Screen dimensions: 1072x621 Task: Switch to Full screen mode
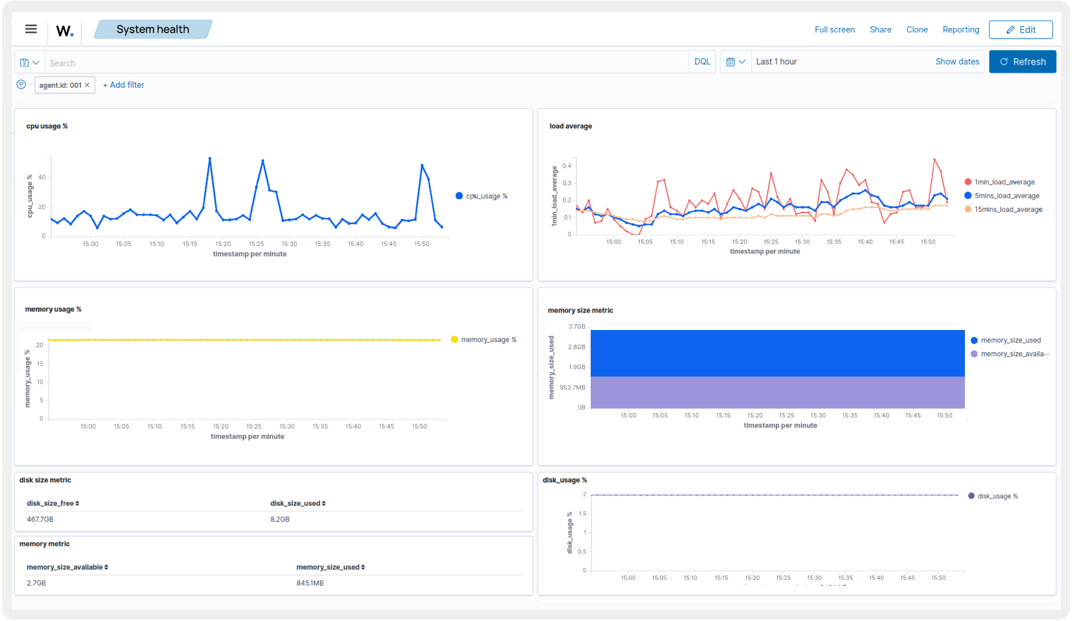[x=835, y=29]
